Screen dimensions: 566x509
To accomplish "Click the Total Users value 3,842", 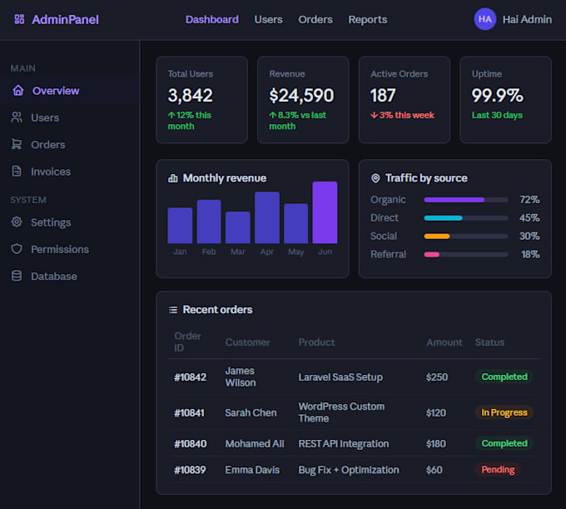I will click(191, 95).
